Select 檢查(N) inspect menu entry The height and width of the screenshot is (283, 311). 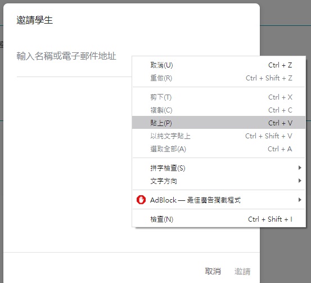(219, 219)
